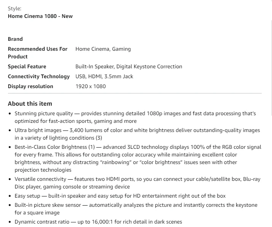Screen dimensions: 272x227
Task: Click the 'Home Cinema 1080 - New' style value
Action: [40, 16]
